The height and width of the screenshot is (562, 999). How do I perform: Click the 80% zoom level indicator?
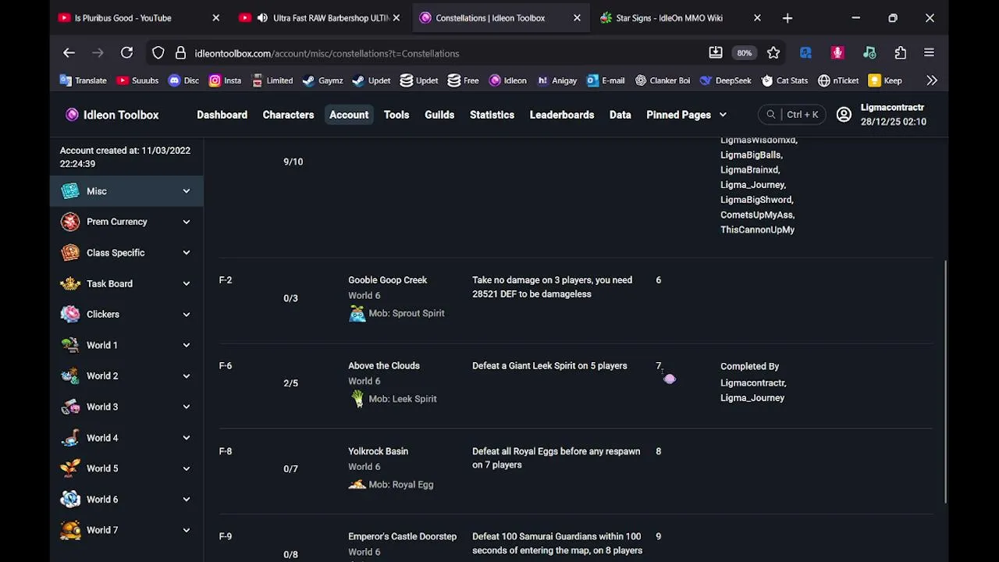point(744,53)
